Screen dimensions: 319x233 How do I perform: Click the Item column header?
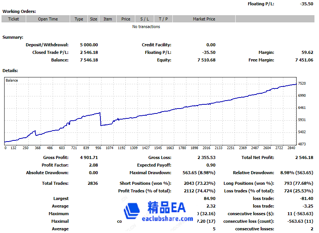tap(108, 19)
